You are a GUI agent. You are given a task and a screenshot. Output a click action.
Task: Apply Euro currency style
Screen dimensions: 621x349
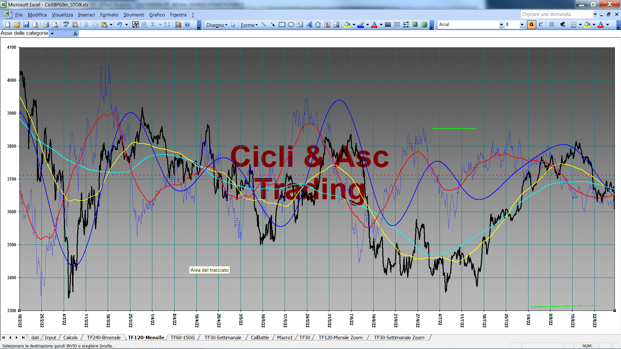coord(563,25)
